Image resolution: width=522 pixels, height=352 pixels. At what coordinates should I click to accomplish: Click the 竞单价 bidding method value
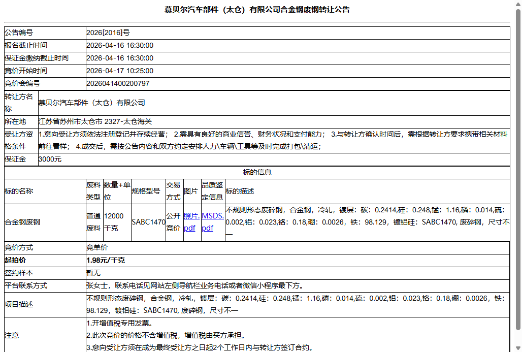(97, 247)
